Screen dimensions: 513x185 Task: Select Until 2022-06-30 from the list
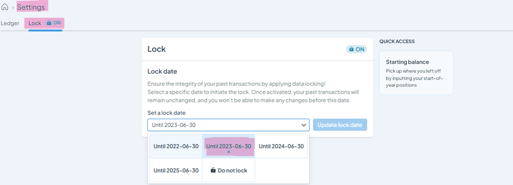click(176, 146)
